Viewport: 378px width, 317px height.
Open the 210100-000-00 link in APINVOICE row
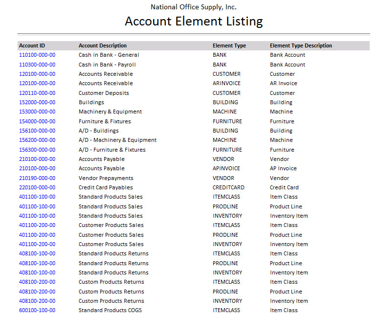click(x=37, y=168)
